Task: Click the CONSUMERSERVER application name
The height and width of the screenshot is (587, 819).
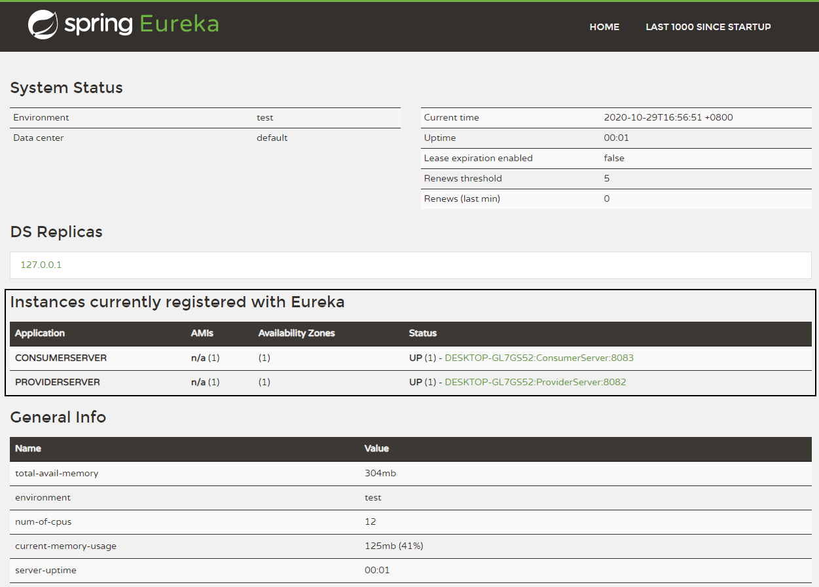Action: [x=61, y=358]
